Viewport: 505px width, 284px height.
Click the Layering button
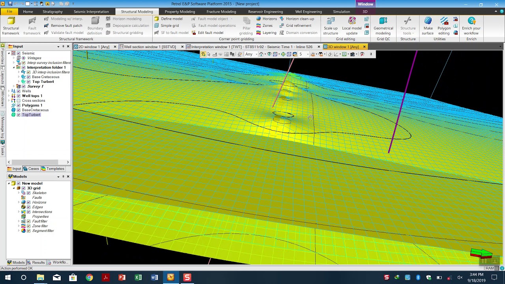coord(266,33)
